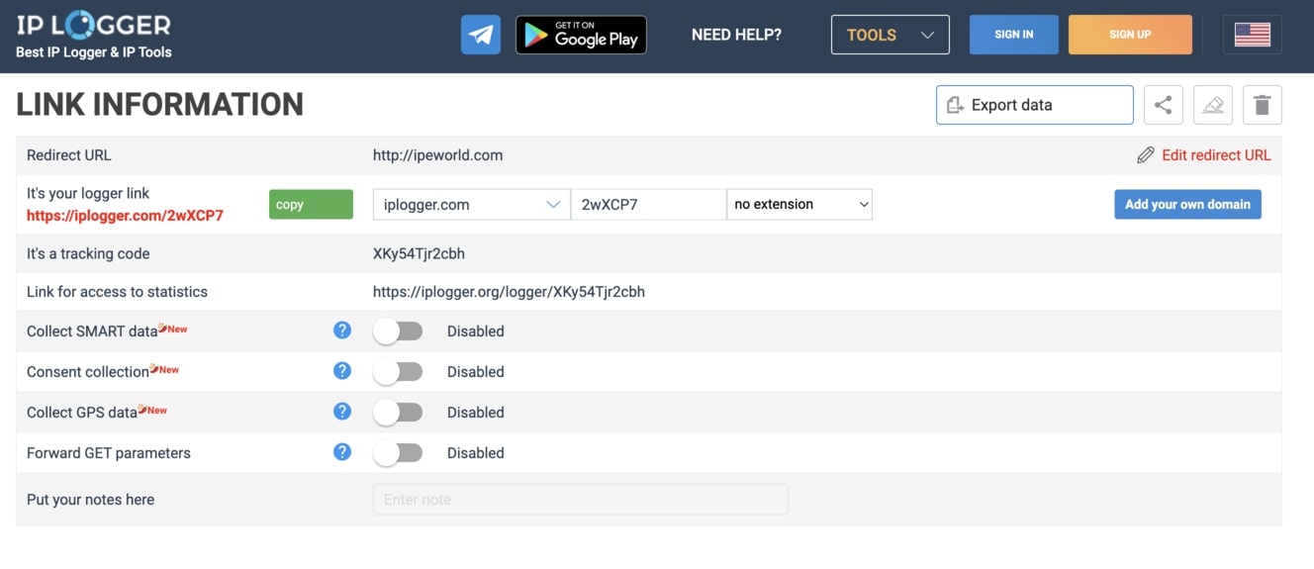Click the share link icon
Screen dimensions: 1314x569
click(x=1164, y=105)
